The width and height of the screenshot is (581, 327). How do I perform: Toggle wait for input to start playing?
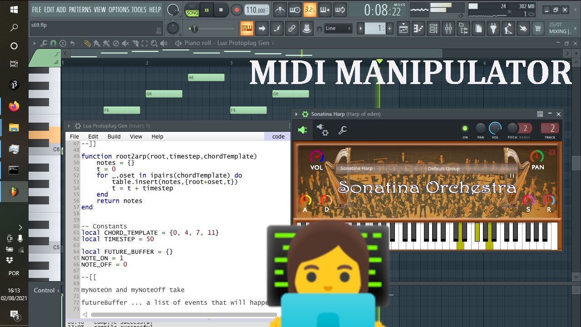click(295, 10)
